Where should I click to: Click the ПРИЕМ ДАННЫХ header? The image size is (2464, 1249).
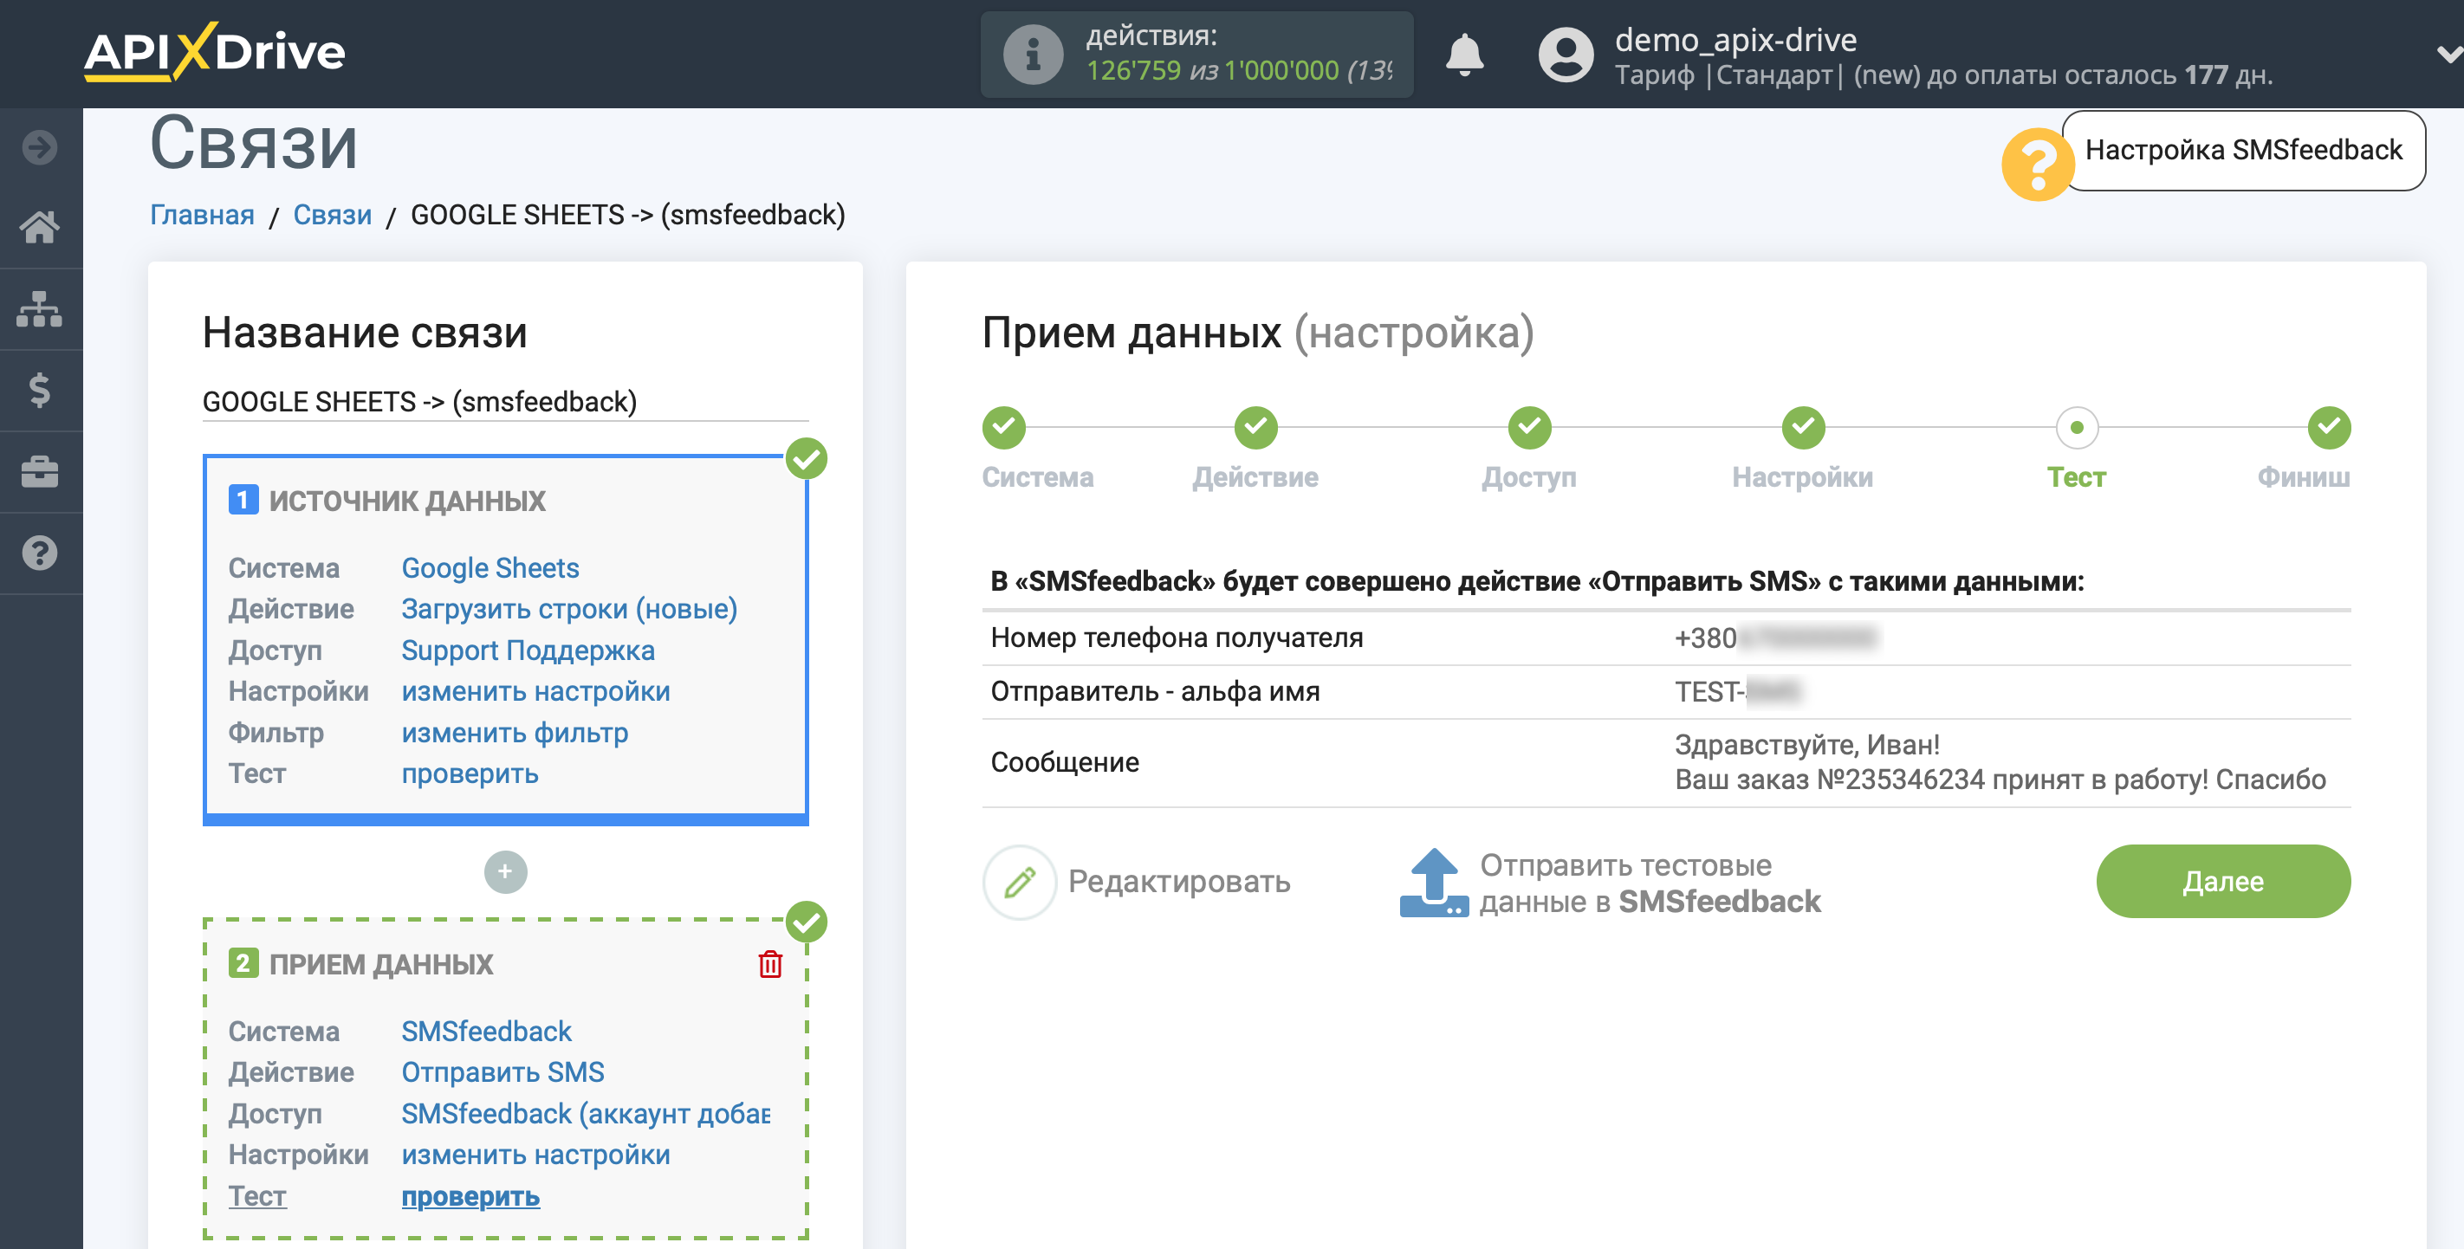[x=380, y=964]
